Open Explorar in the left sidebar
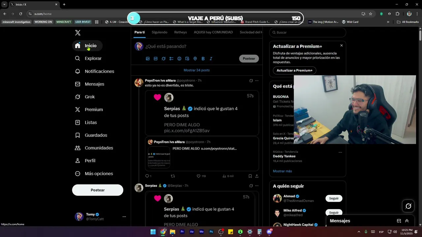Screen dimensions: 422x237 88,58
